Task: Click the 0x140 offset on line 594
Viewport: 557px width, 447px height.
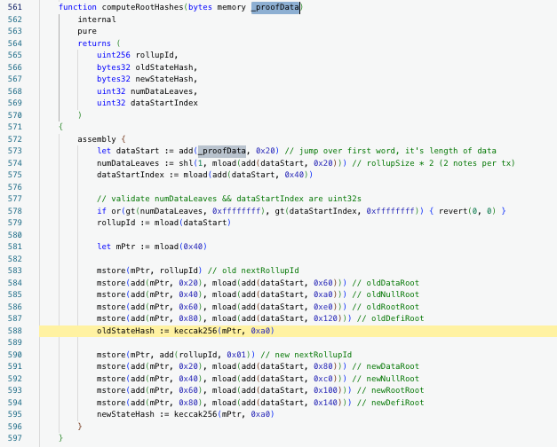Action: click(325, 403)
